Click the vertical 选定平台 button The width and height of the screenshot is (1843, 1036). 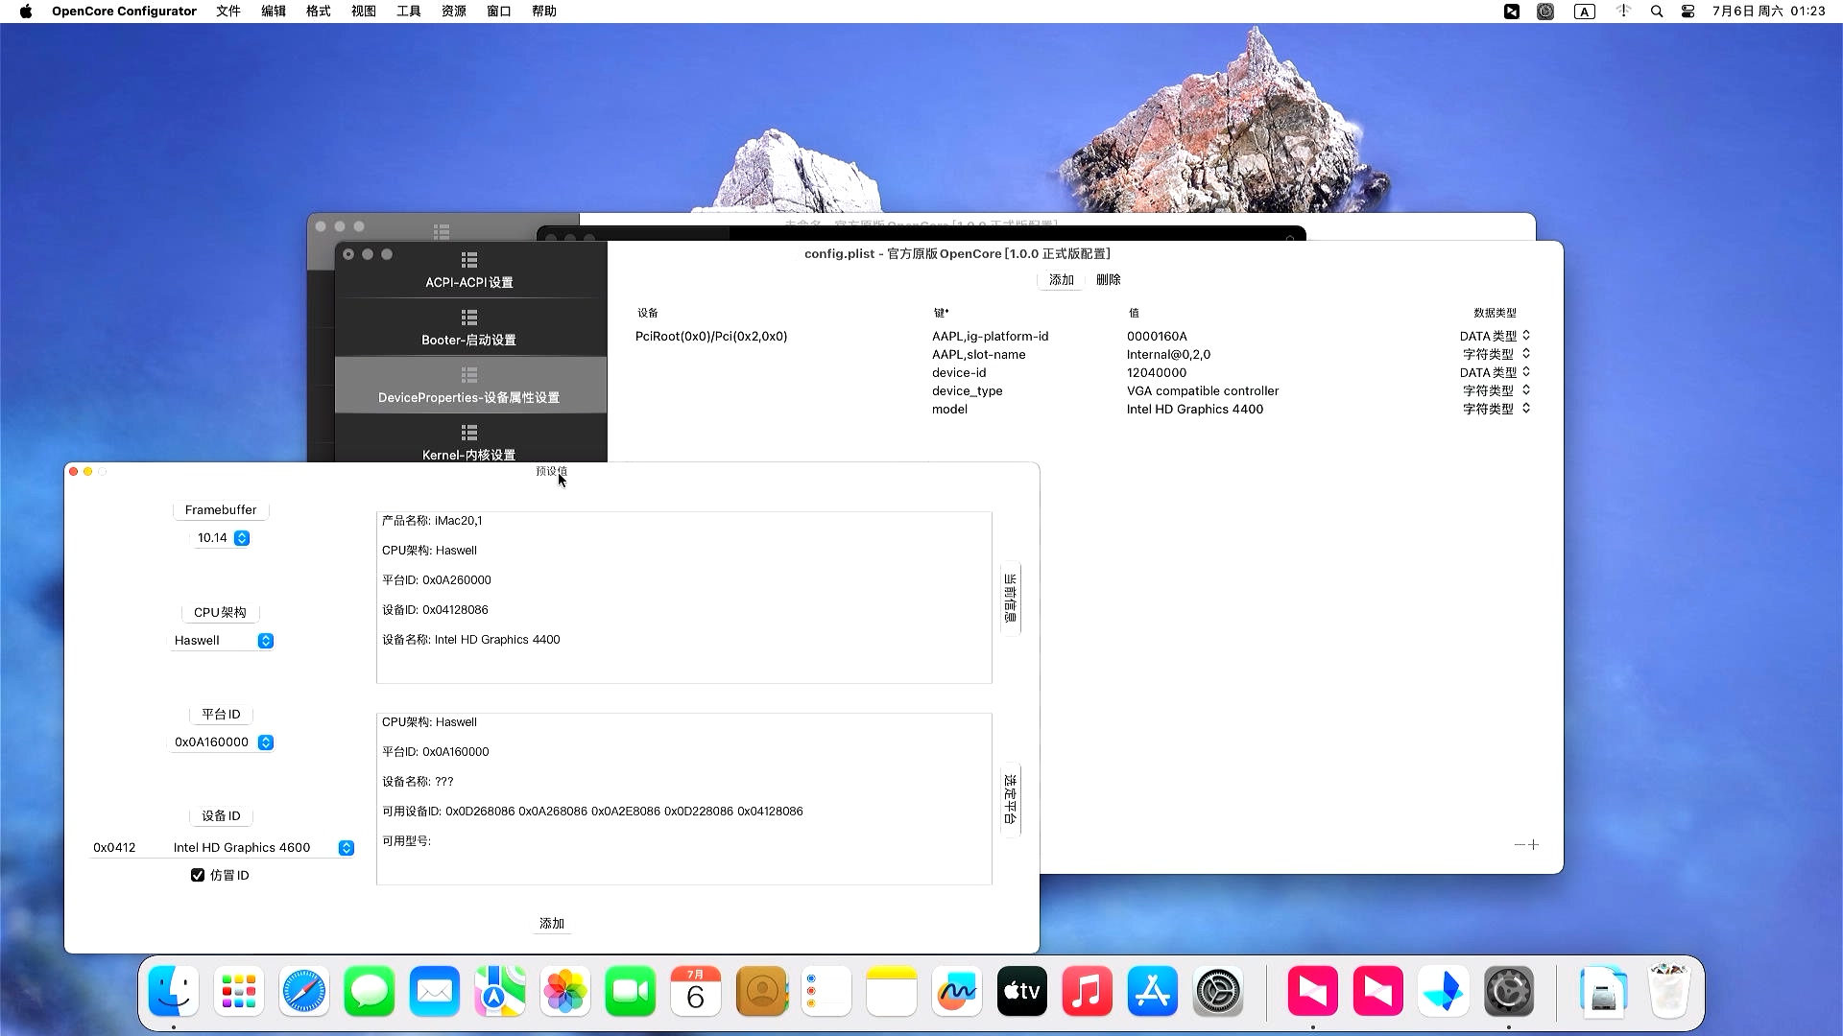click(x=1010, y=800)
